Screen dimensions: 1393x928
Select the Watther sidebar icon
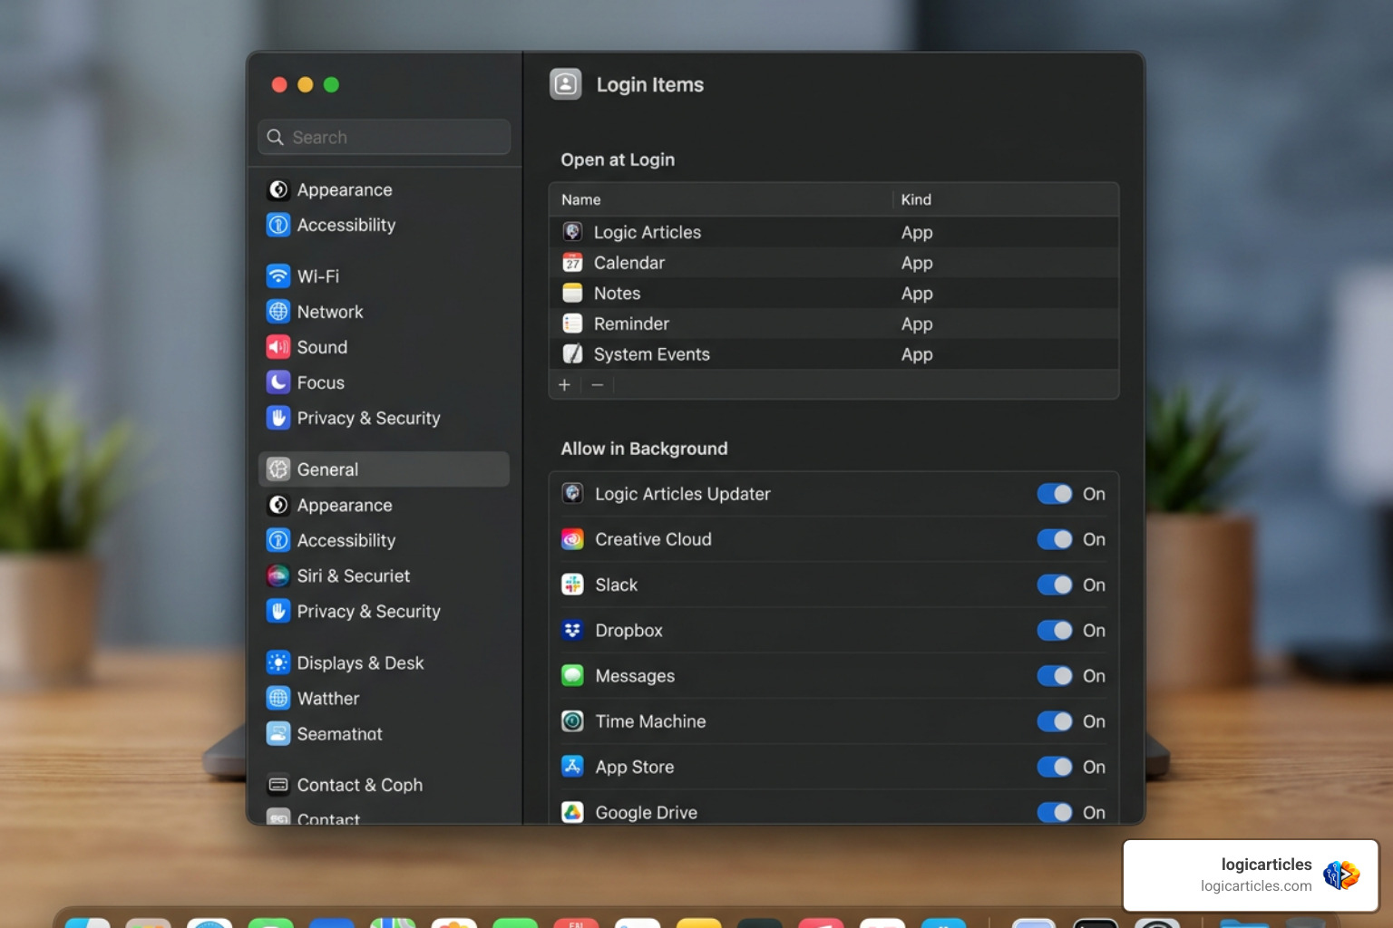(x=278, y=699)
